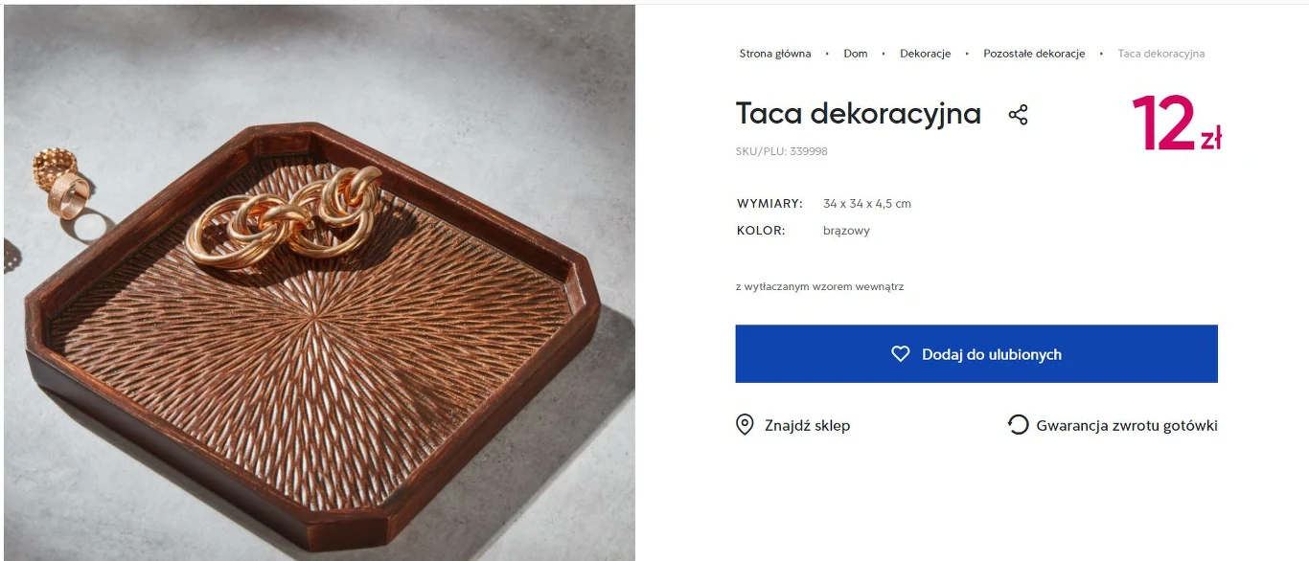Click the Znajdź sklep option
1309x561 pixels.
click(808, 425)
